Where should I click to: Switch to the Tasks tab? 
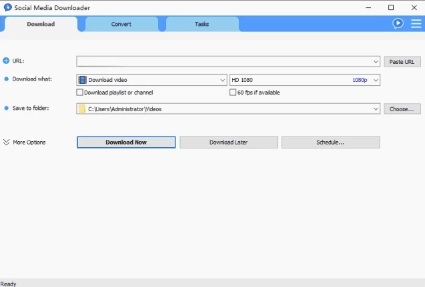[x=201, y=25]
